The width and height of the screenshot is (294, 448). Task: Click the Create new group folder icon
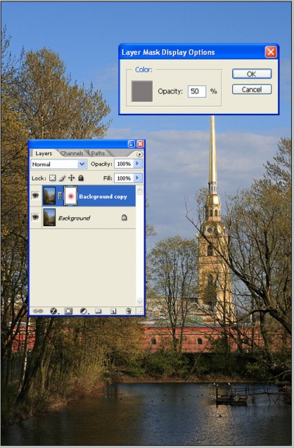click(x=98, y=311)
